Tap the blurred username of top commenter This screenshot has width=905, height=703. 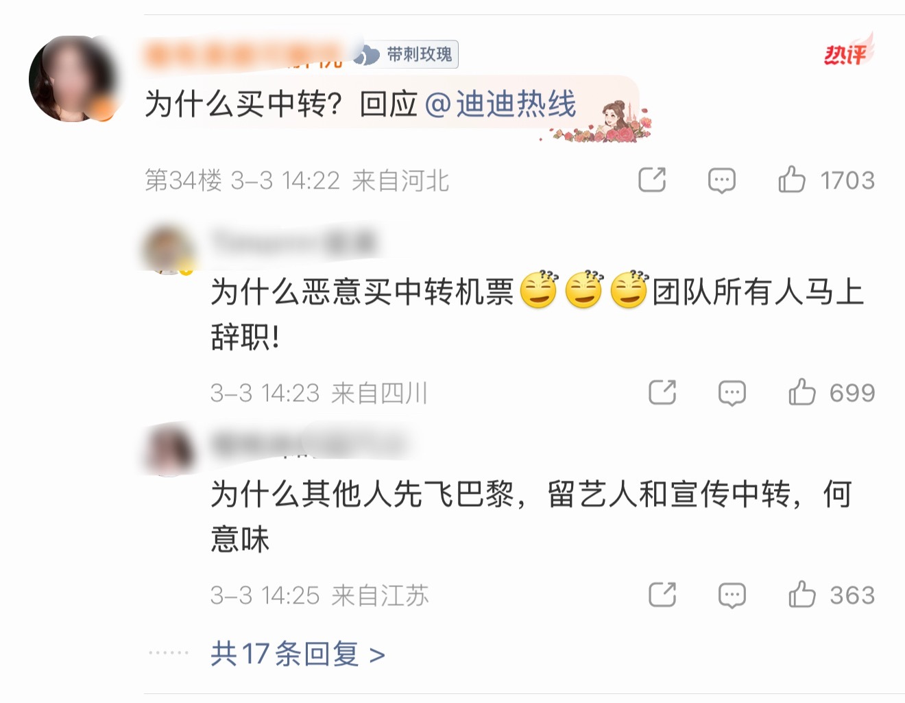(243, 55)
